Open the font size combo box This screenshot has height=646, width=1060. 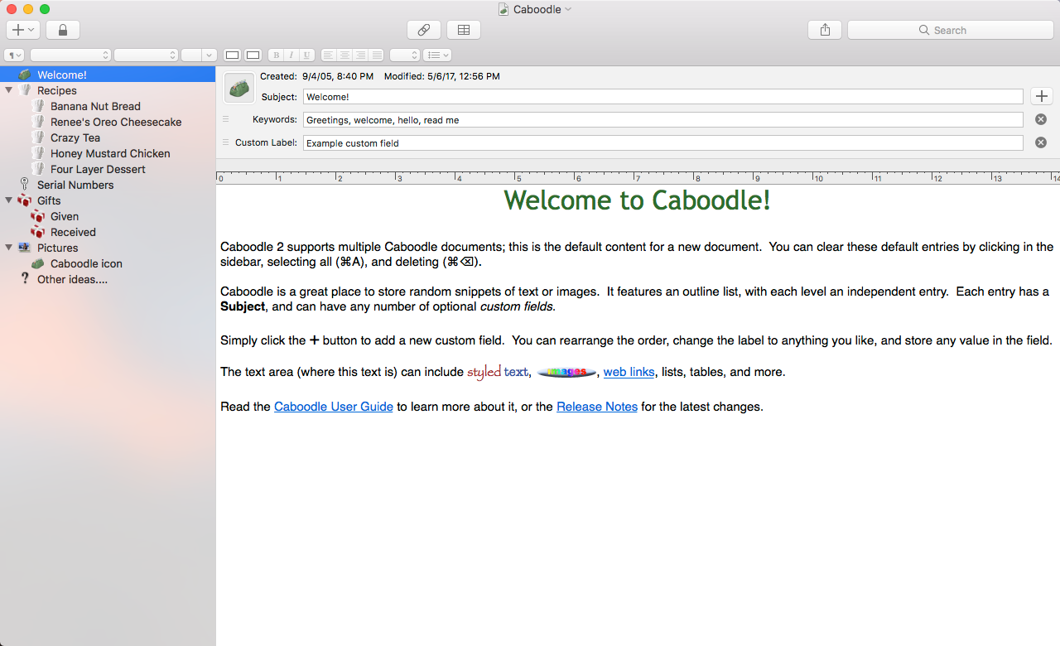coord(199,55)
